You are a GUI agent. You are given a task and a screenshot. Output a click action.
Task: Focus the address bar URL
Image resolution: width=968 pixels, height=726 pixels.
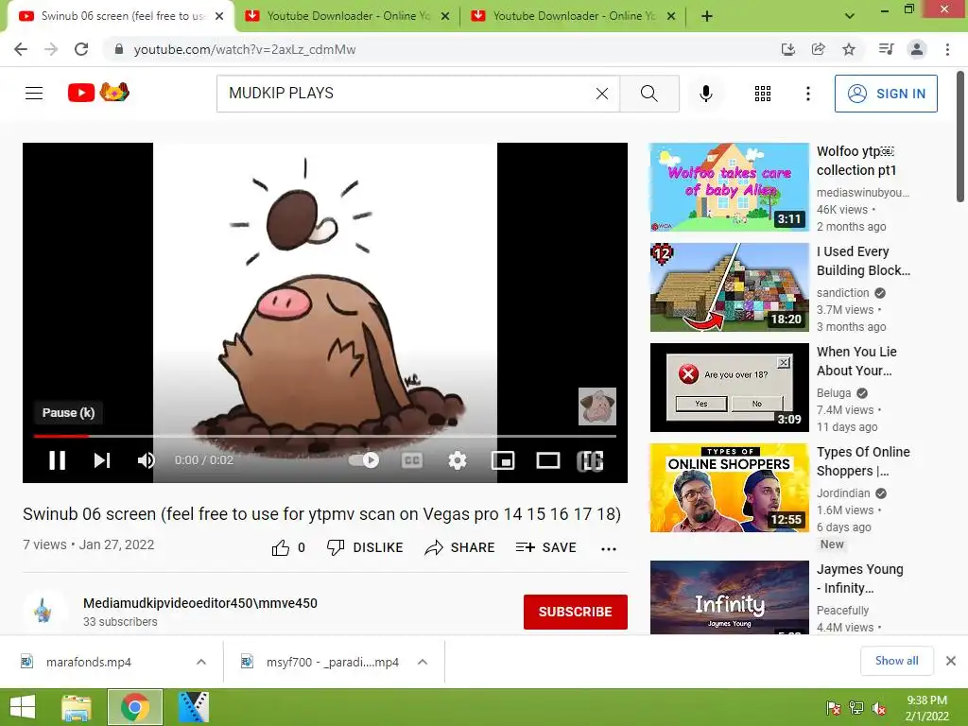[x=245, y=49]
